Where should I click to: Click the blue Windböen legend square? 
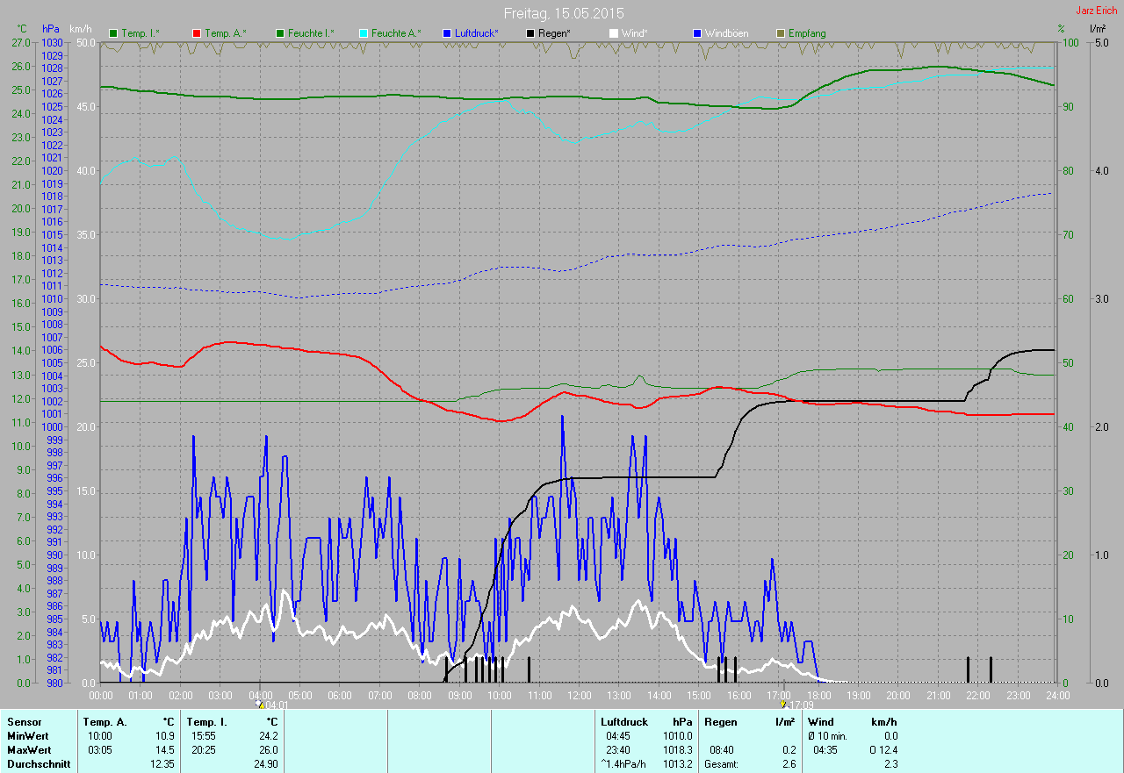(x=697, y=33)
